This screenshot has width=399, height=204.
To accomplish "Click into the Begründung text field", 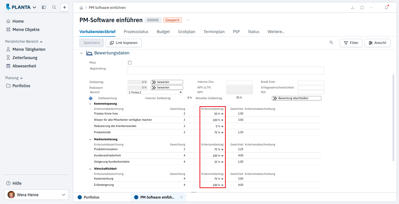I will [x=226, y=71].
